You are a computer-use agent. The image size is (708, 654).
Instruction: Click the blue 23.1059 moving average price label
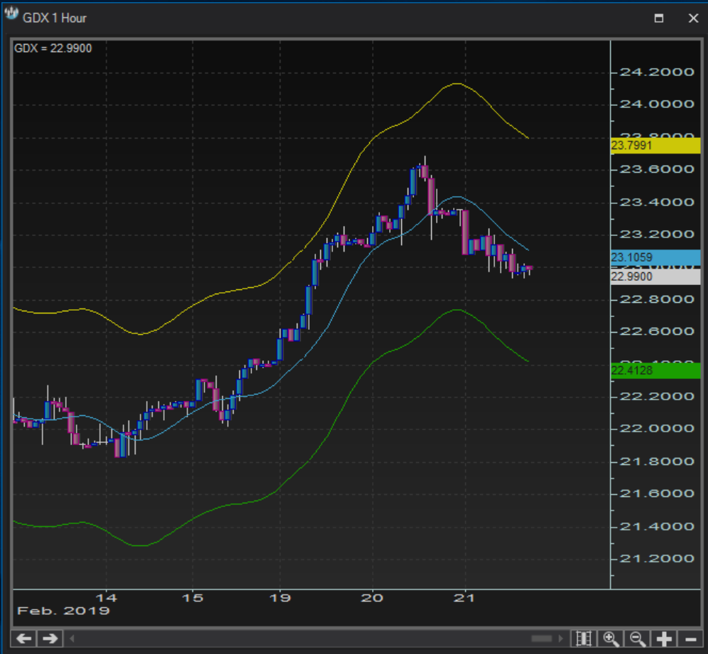point(655,257)
